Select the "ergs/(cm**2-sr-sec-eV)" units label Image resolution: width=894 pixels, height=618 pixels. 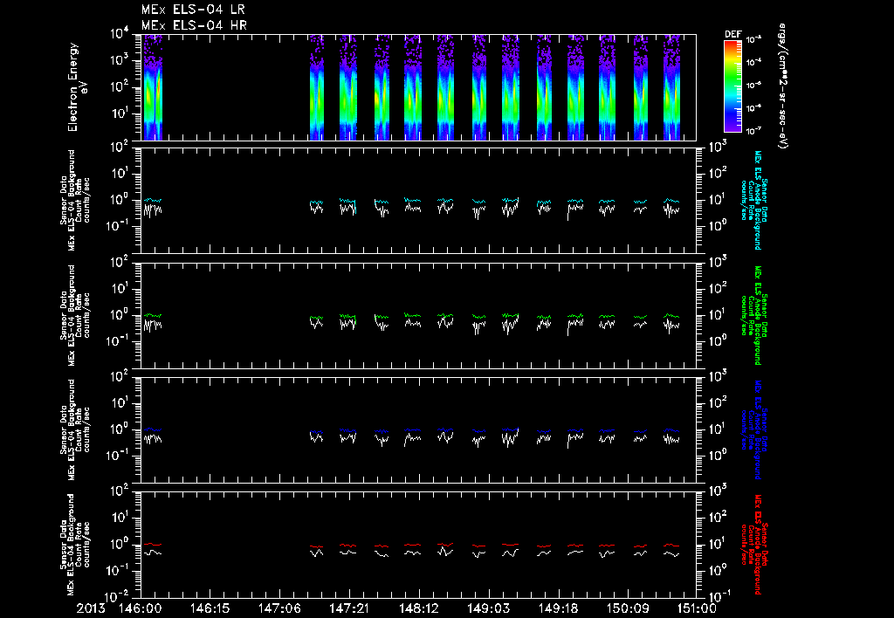point(783,86)
